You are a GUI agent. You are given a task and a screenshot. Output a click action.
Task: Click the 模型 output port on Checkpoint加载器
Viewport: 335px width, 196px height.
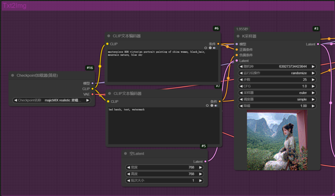click(92, 83)
